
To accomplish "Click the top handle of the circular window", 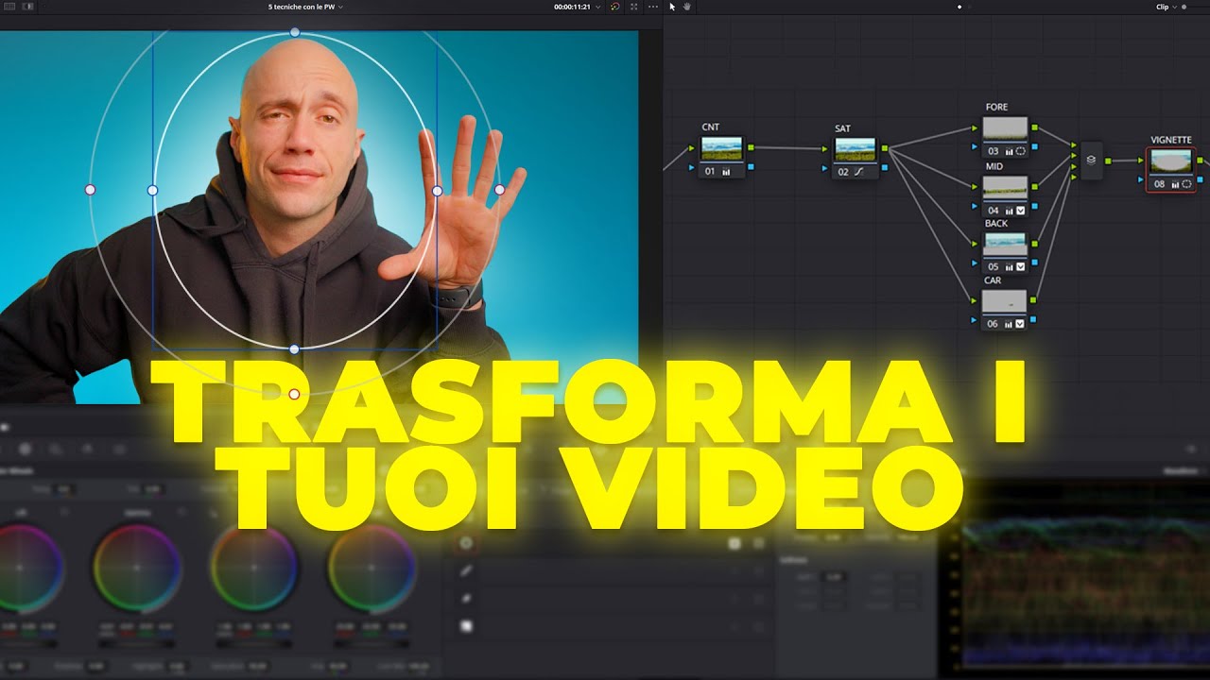I will (295, 32).
